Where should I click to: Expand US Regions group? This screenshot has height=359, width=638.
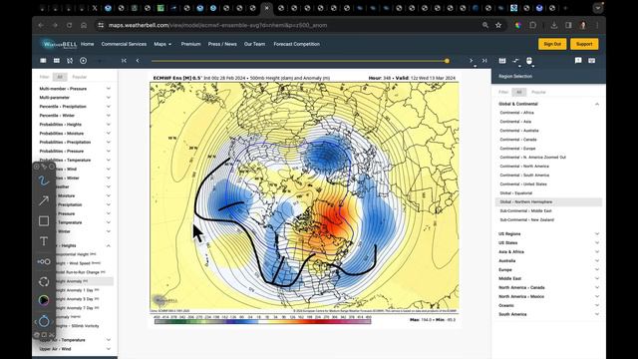point(548,233)
